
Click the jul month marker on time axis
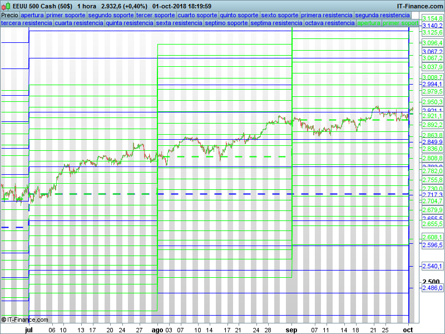(x=29, y=330)
